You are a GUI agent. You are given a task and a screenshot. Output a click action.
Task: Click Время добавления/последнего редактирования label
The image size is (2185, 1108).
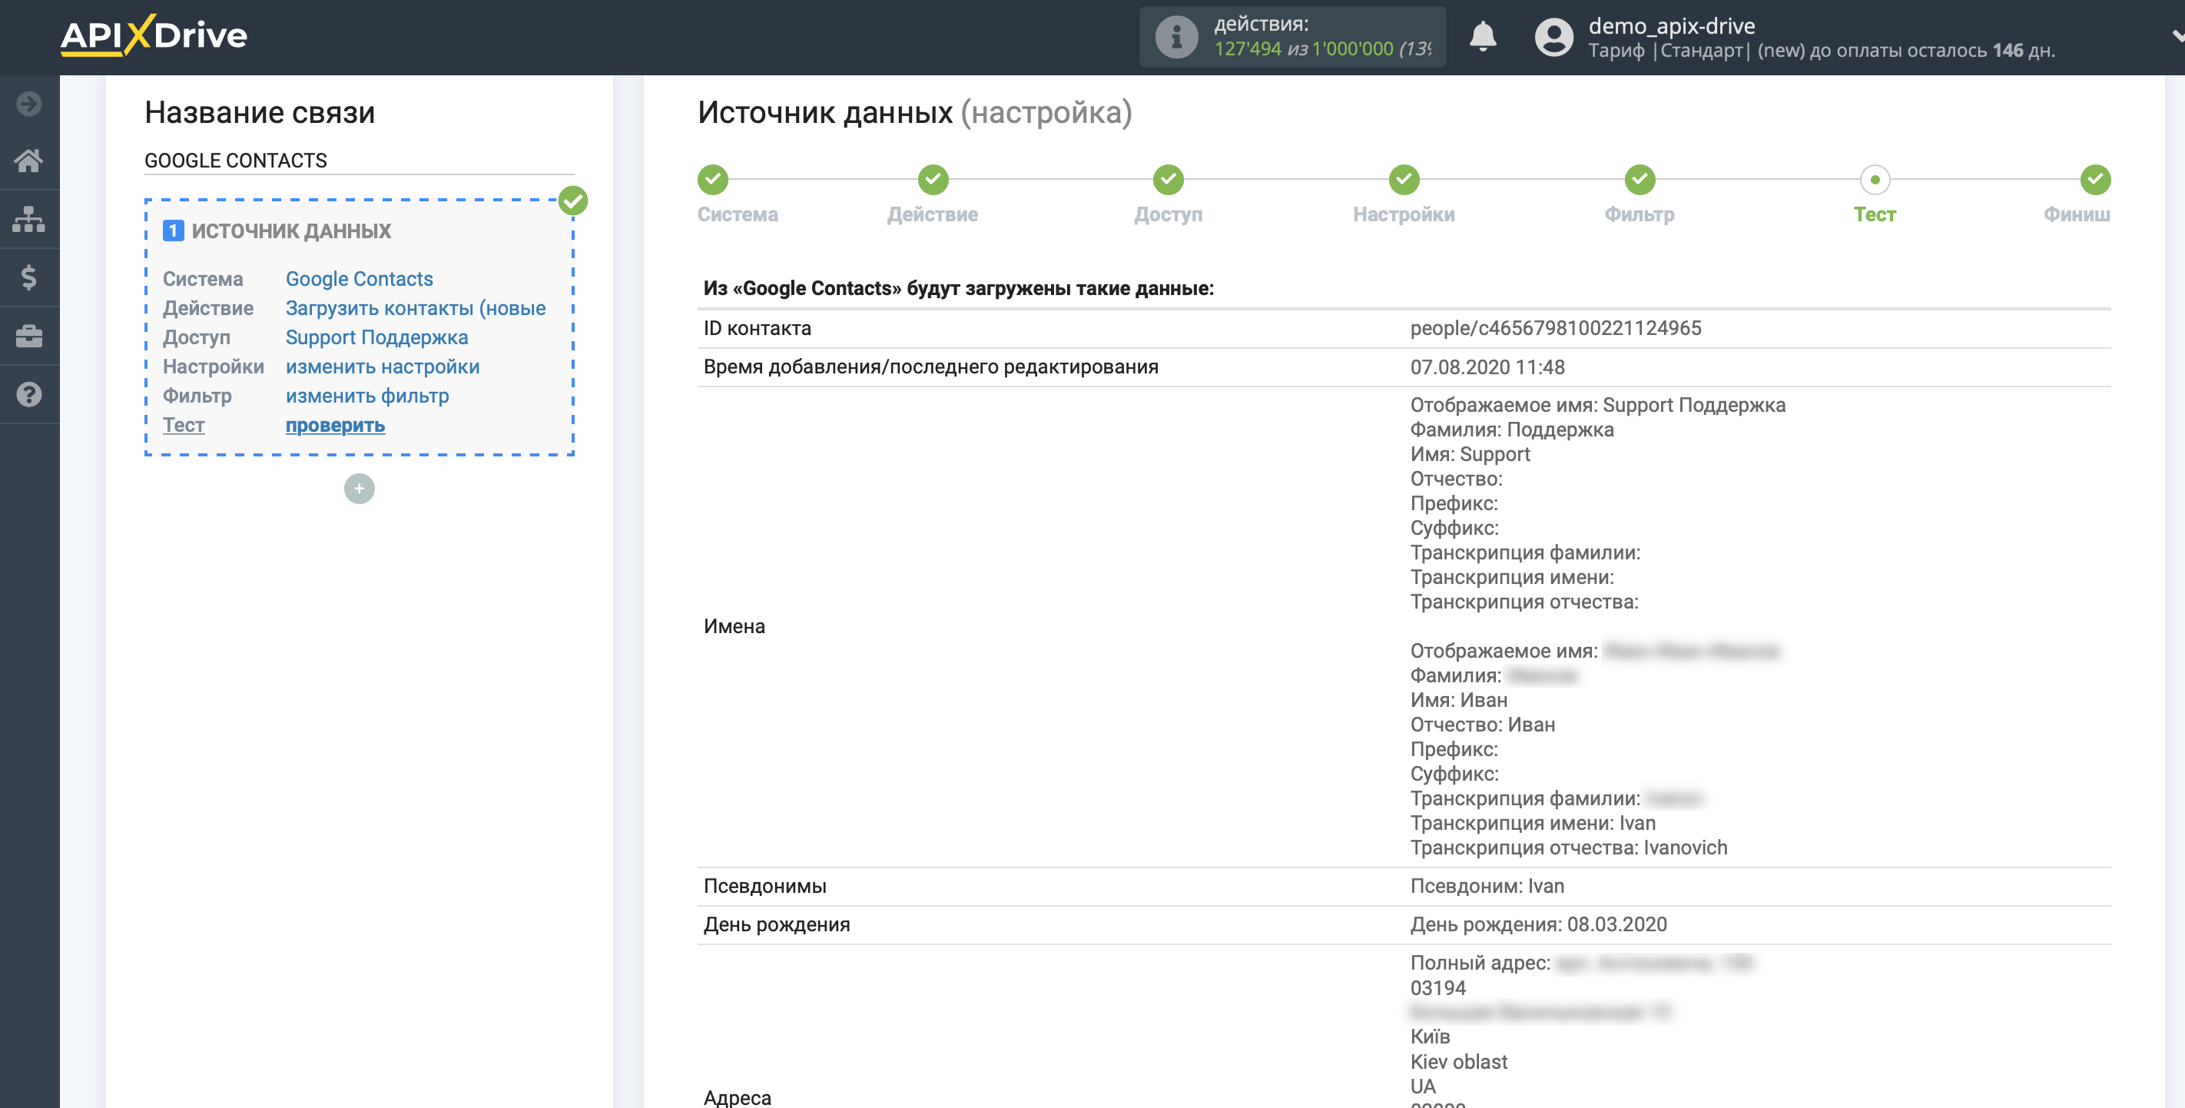pos(930,367)
